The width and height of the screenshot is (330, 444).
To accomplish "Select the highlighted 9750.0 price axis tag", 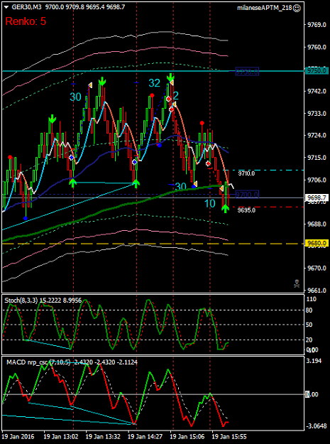I will pyautogui.click(x=317, y=71).
